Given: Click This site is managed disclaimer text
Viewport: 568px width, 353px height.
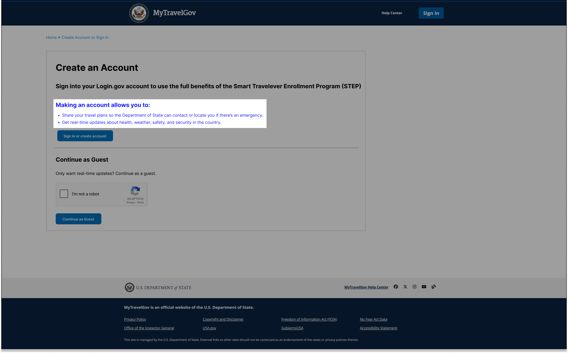Looking at the screenshot, I should pyautogui.click(x=241, y=340).
